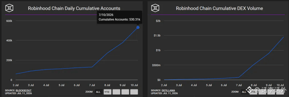
Task: Click the cube logo beside Daily Cumulative Accounts title
Action: click(x=9, y=8)
